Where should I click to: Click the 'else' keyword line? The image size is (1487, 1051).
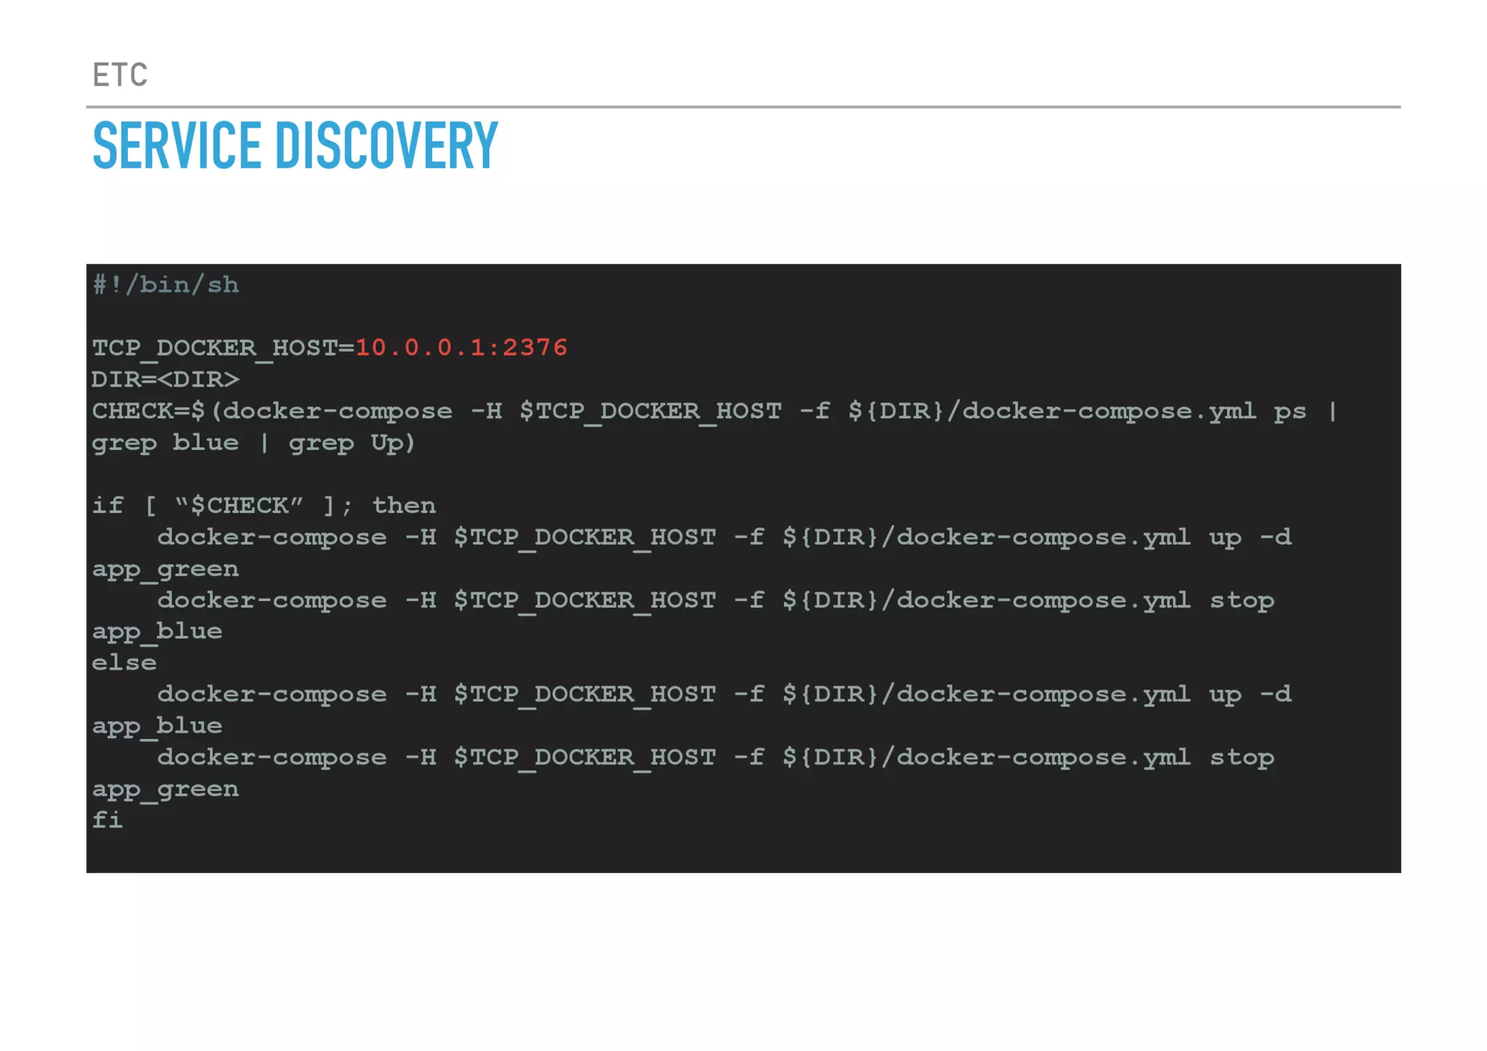pyautogui.click(x=124, y=663)
